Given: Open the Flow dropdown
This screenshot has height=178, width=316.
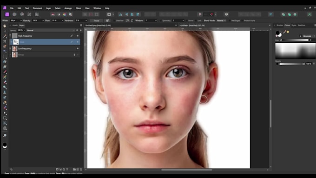Looking at the screenshot, I should point(62,20).
